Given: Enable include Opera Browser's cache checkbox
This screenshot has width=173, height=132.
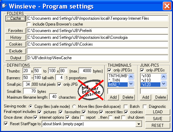Looking at the screenshot, I should 29,24.
